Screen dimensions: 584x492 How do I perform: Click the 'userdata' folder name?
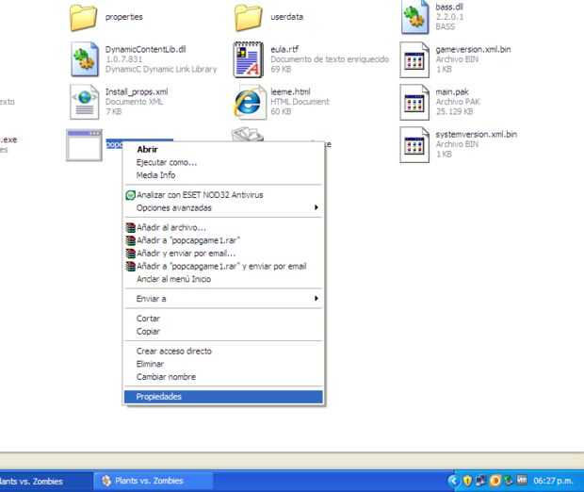286,17
